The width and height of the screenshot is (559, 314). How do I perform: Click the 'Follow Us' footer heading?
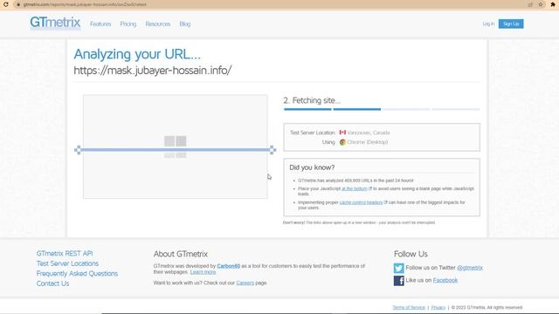pos(411,254)
